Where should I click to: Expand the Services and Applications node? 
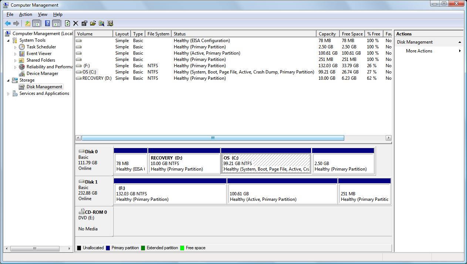(x=9, y=94)
